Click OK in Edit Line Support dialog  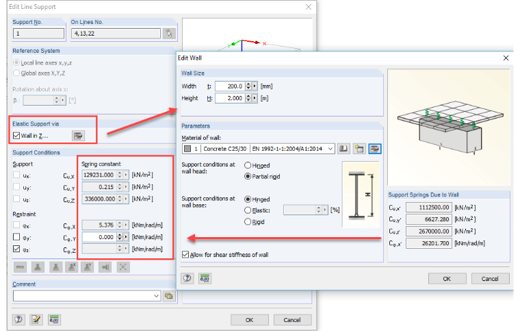click(x=249, y=320)
